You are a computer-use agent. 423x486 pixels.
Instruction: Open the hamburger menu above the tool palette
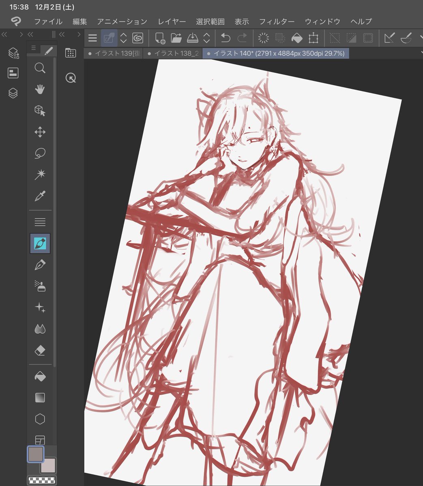[33, 49]
